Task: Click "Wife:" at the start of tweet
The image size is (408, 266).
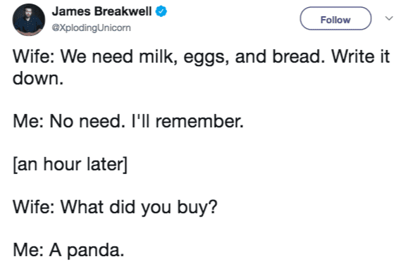Action: [x=34, y=56]
